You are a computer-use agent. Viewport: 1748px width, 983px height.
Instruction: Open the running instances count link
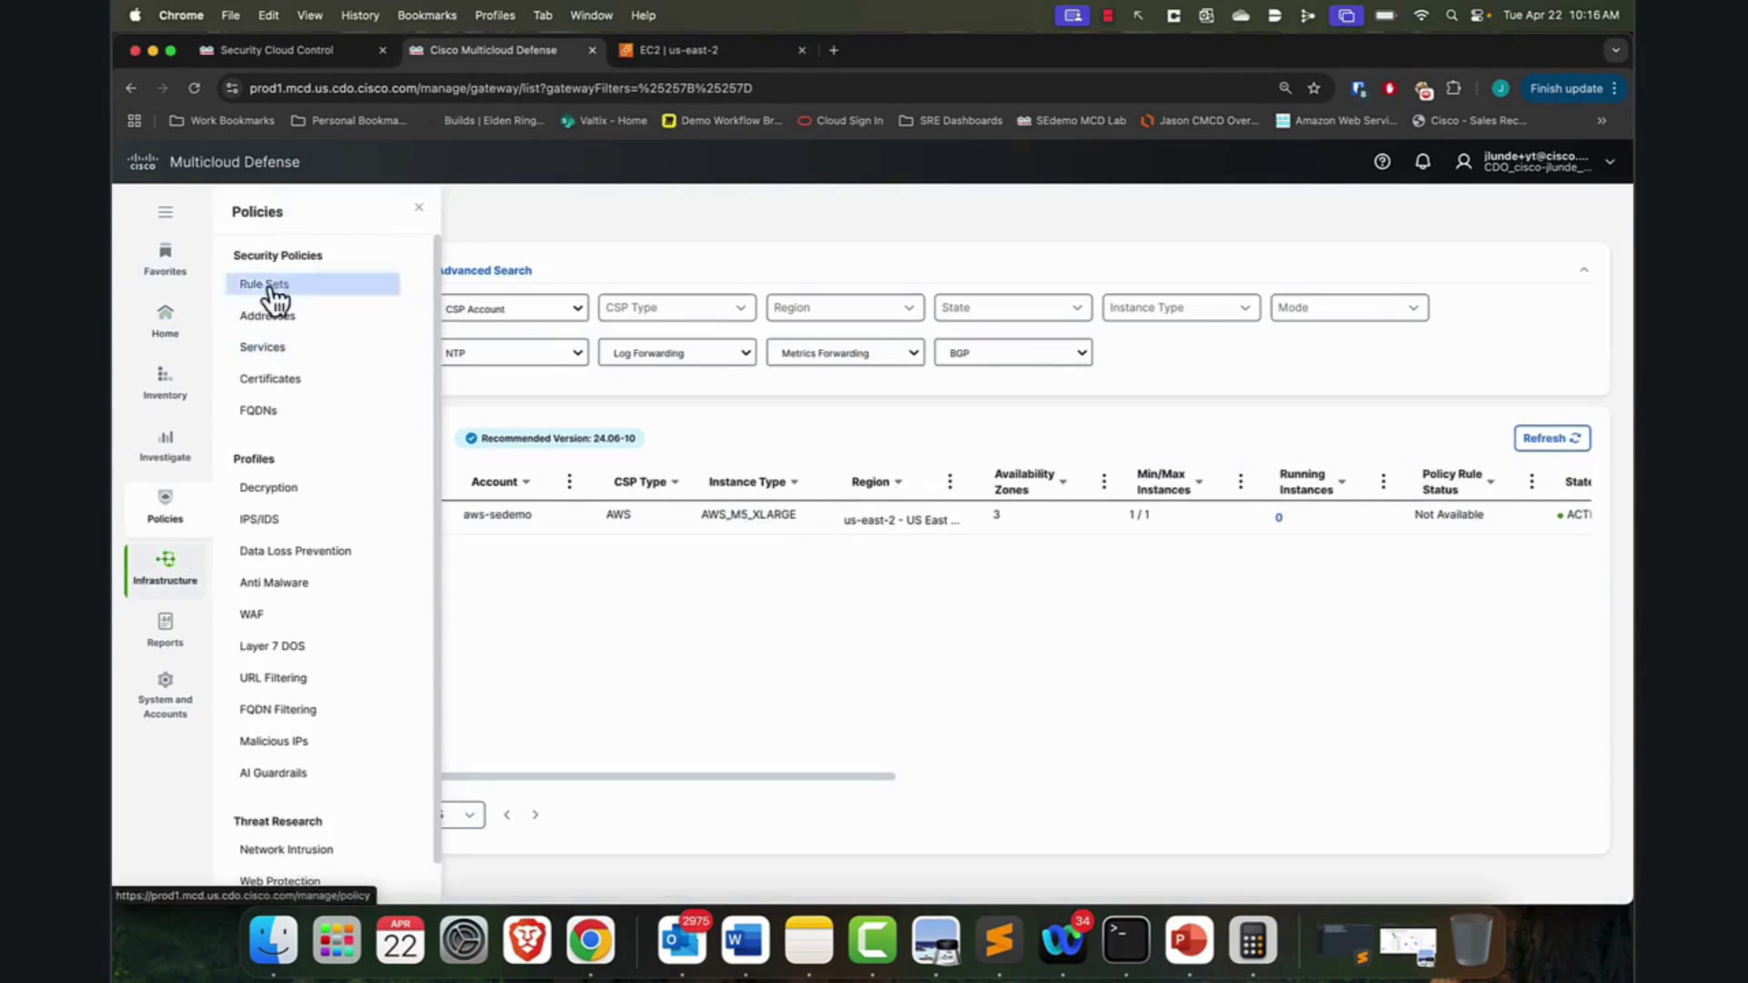click(1278, 517)
